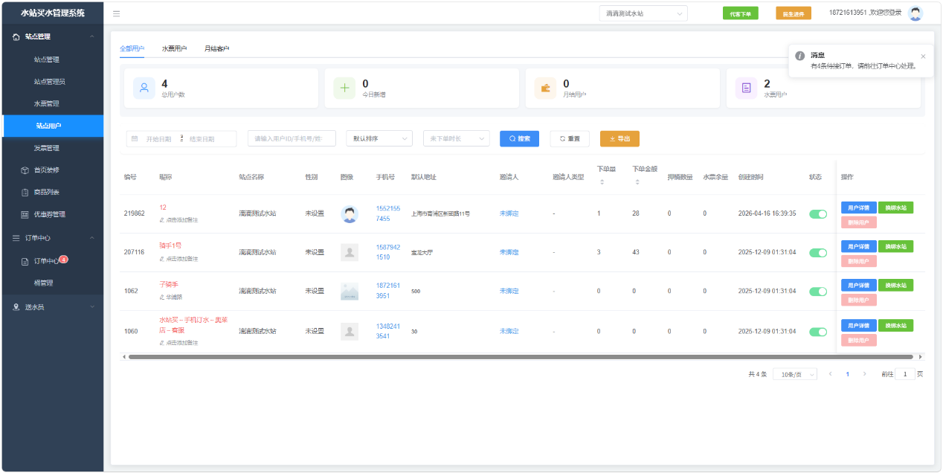Click the 月结用户 wallet icon
943x473 pixels.
click(x=545, y=88)
